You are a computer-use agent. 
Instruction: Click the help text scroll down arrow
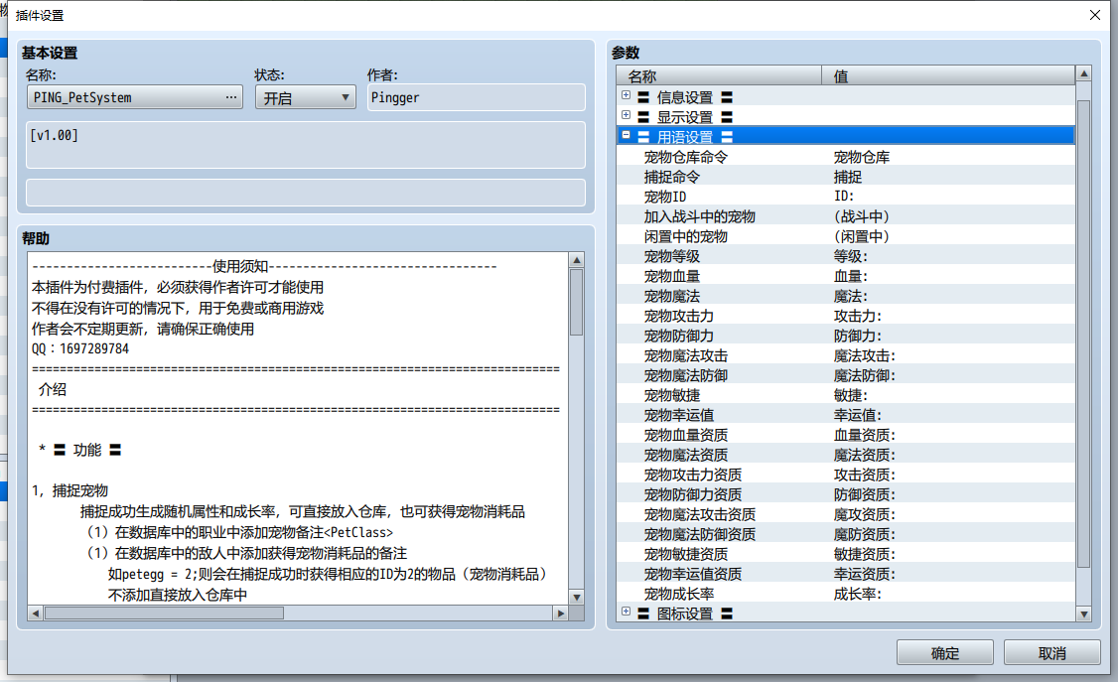tap(577, 598)
